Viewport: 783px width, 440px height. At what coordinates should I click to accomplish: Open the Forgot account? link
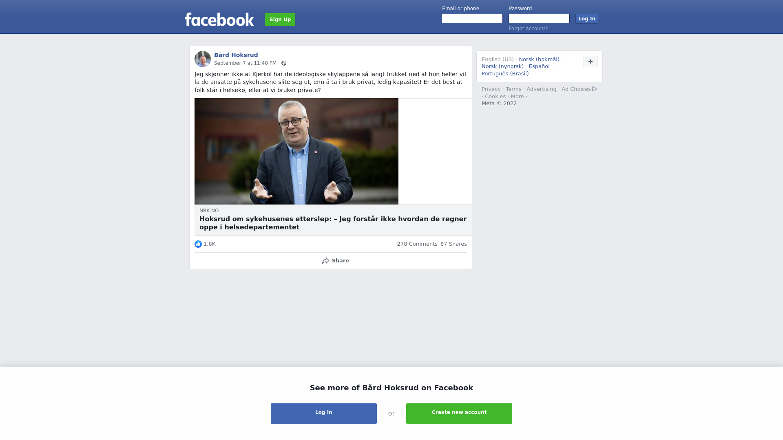coord(528,29)
